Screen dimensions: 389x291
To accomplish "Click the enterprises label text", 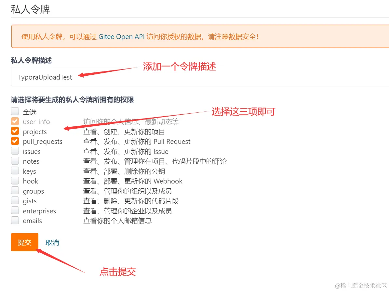I will (39, 211).
